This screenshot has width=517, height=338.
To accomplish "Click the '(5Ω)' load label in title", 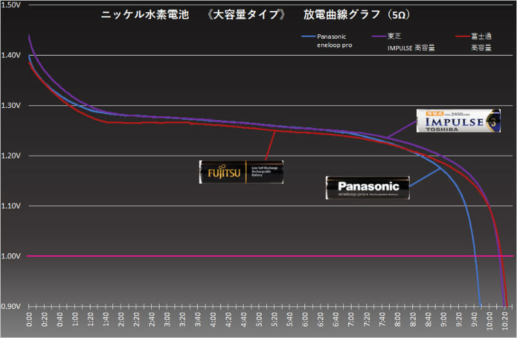I will 399,15.
